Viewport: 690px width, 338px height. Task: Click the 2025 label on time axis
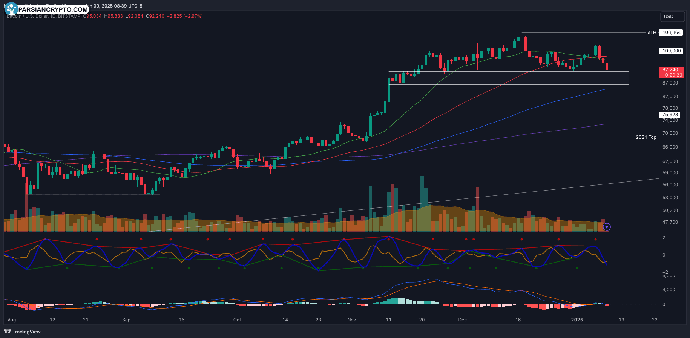click(x=577, y=320)
